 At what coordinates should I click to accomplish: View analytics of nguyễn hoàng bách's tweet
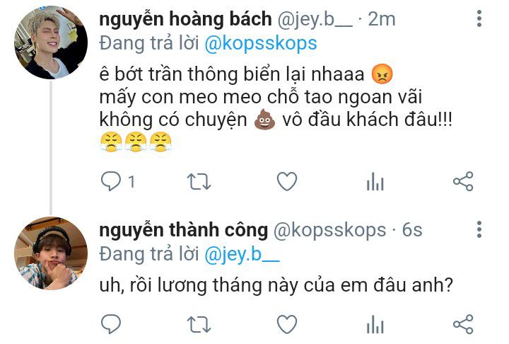(x=375, y=181)
